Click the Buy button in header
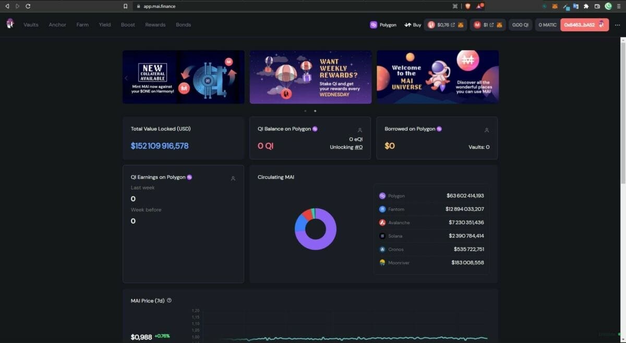626x343 pixels. pyautogui.click(x=413, y=25)
